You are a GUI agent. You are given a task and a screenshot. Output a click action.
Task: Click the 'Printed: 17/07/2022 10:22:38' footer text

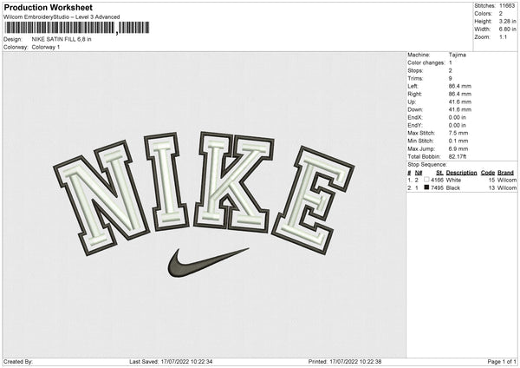[x=345, y=362]
